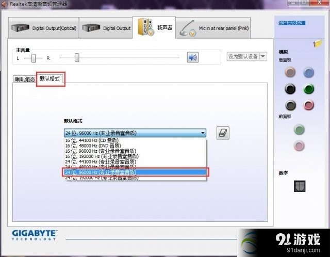The width and height of the screenshot is (330, 257).
Task: Click the pink front panel jack
Action: pos(299,146)
